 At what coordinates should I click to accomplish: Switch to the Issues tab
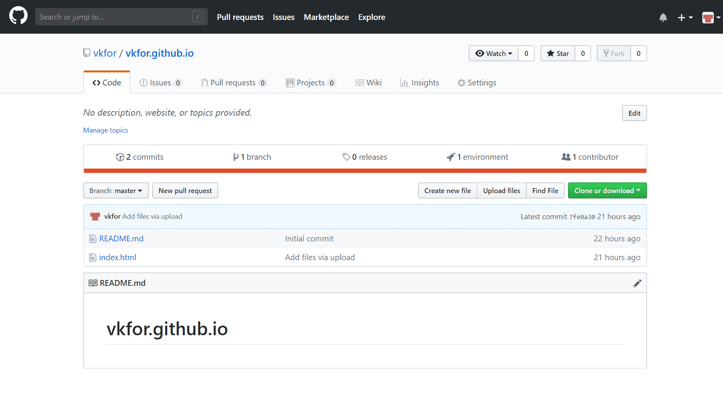tap(160, 83)
